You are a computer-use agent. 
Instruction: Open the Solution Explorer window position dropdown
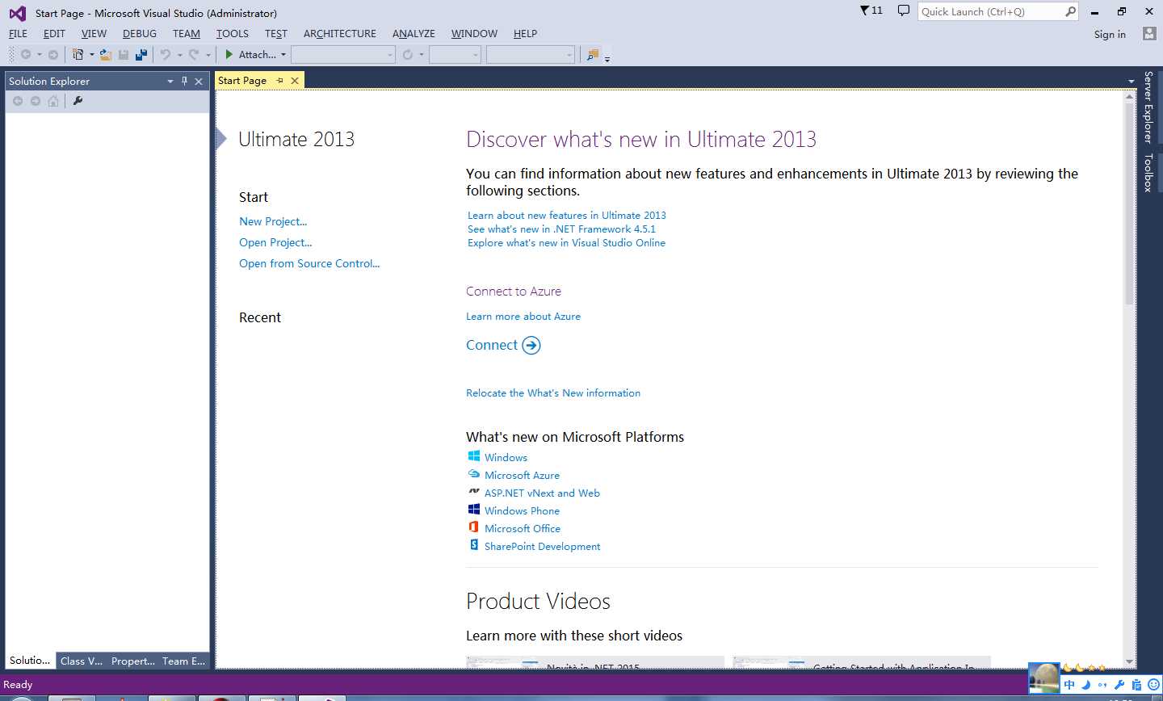click(170, 81)
